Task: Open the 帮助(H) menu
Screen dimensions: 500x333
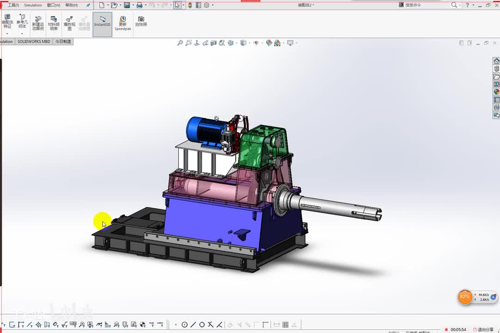Action: coord(72,5)
